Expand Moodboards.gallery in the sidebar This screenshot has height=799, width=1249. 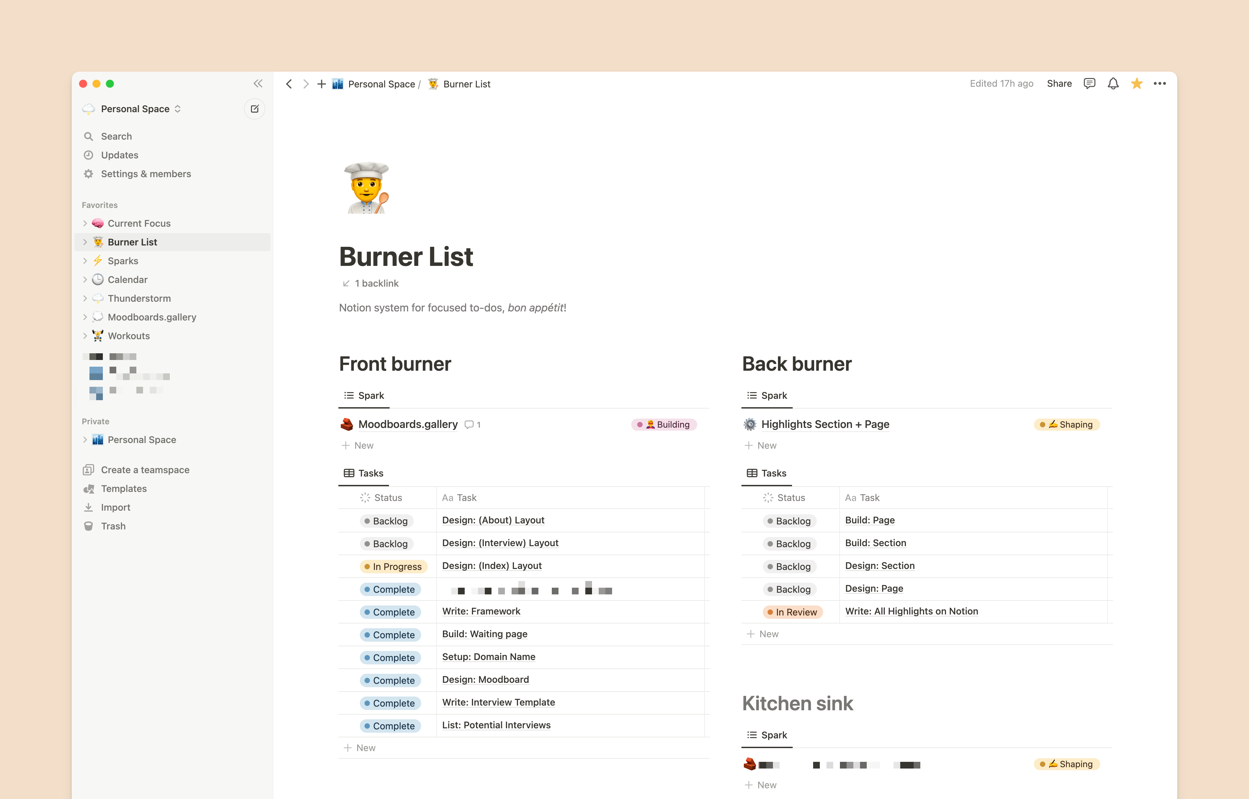85,317
